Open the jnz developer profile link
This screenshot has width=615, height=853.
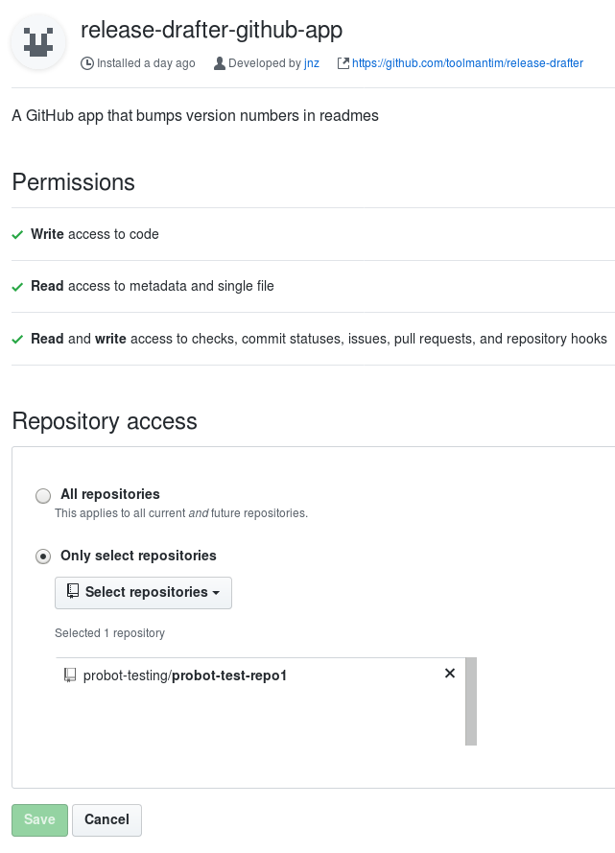pyautogui.click(x=311, y=63)
